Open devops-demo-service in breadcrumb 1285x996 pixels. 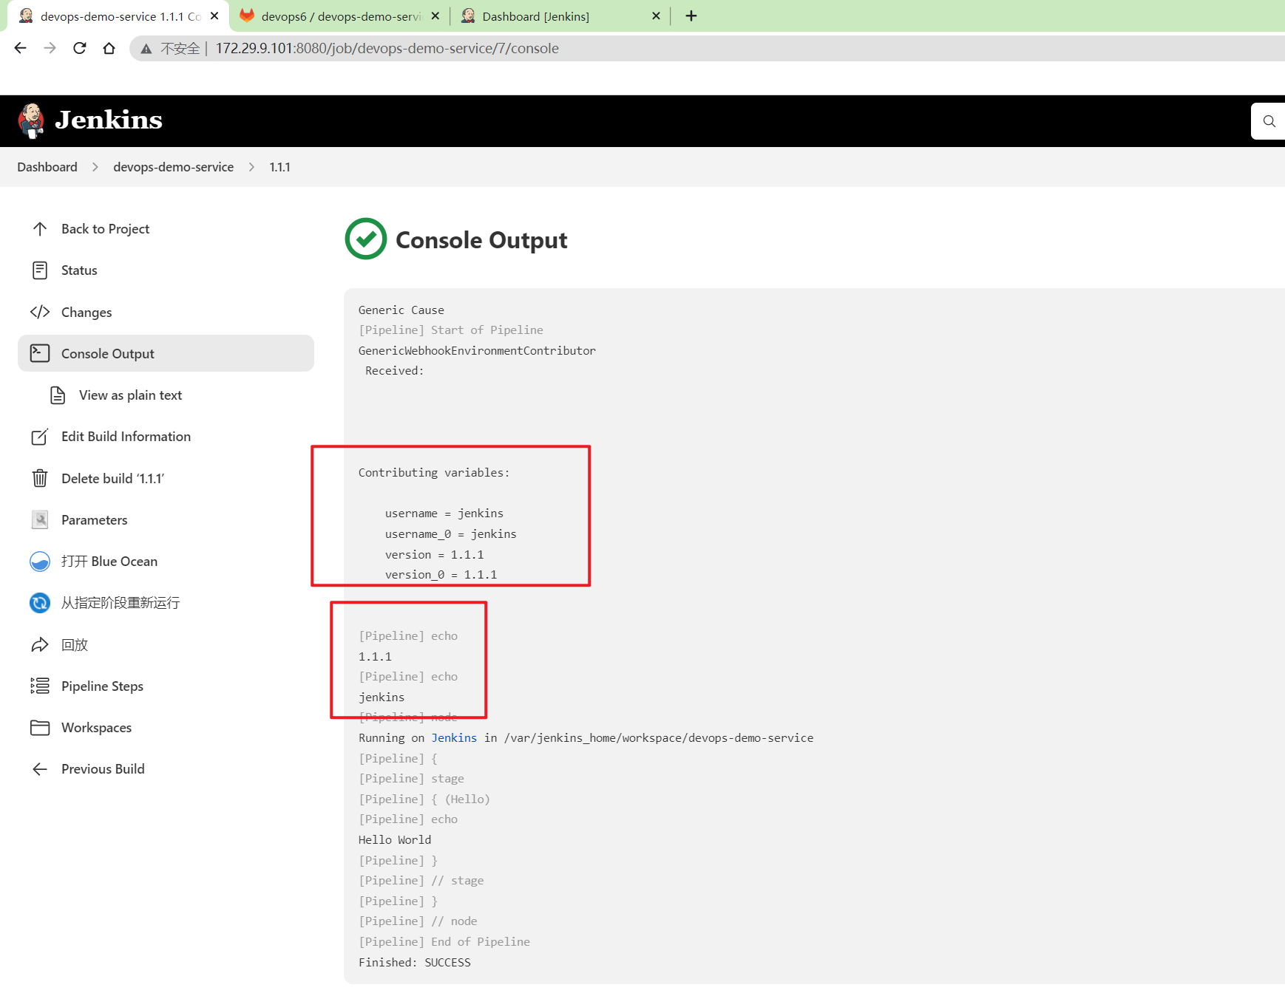click(173, 167)
